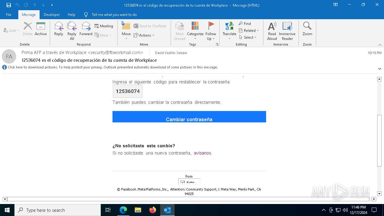The image size is (384, 216).
Task: Open the Junk dropdown
Action: pyautogui.click(x=11, y=30)
